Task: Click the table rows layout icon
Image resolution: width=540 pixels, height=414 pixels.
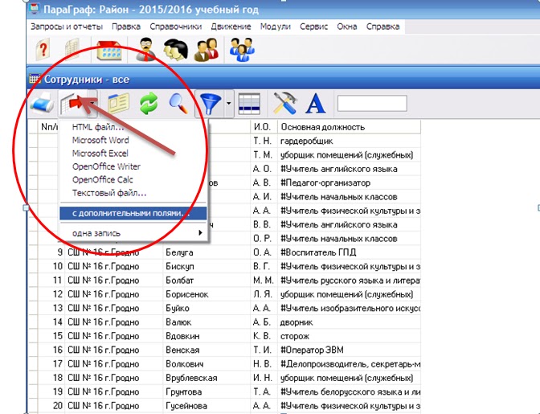Action: [x=249, y=104]
